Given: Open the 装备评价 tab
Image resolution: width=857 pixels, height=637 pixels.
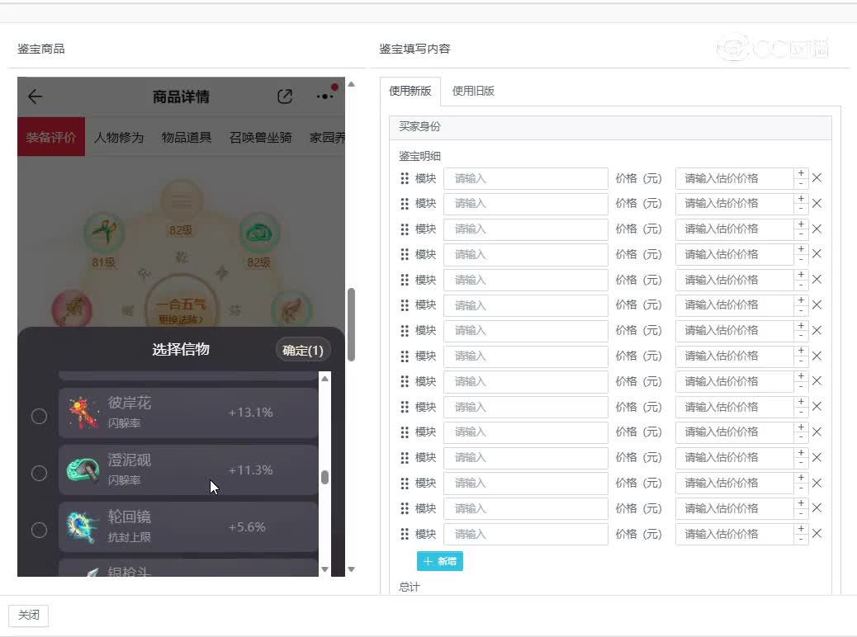Looking at the screenshot, I should (51, 137).
